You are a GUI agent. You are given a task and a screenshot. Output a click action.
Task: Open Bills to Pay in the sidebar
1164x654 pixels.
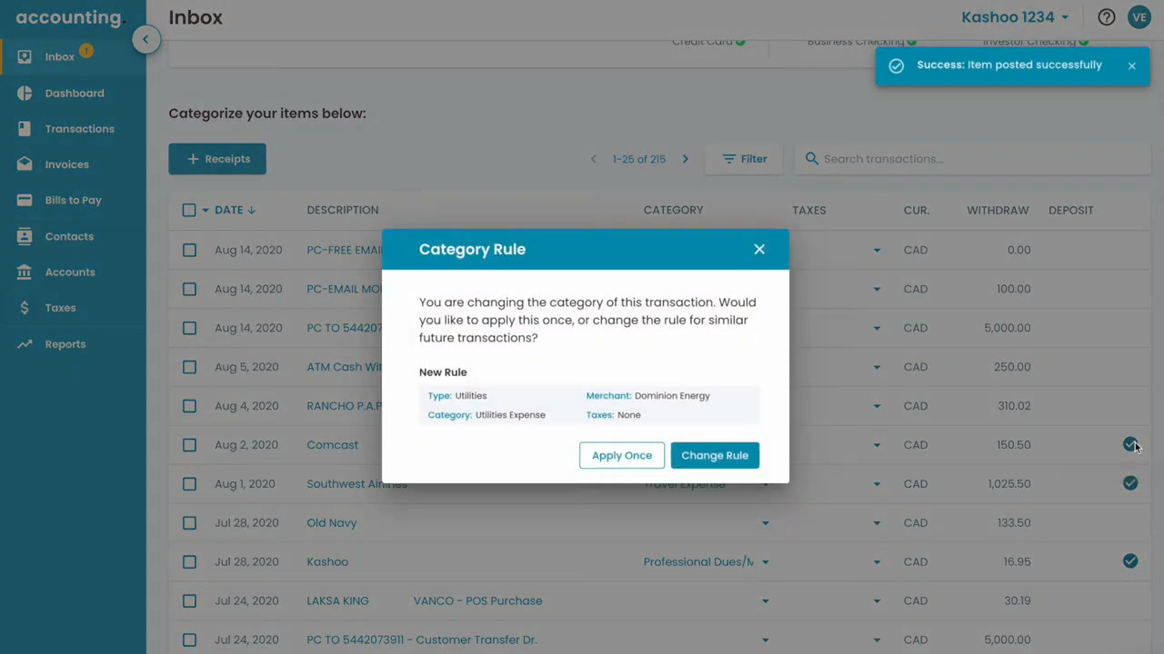[73, 200]
